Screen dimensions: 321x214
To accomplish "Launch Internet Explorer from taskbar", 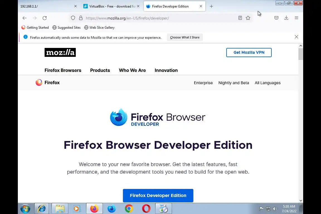I will point(42,209).
